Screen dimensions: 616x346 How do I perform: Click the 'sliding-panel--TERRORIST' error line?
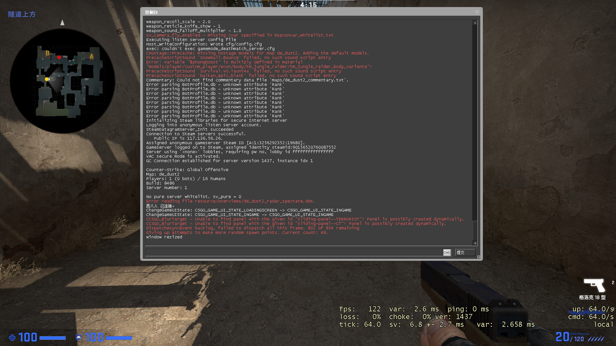pyautogui.click(x=305, y=219)
